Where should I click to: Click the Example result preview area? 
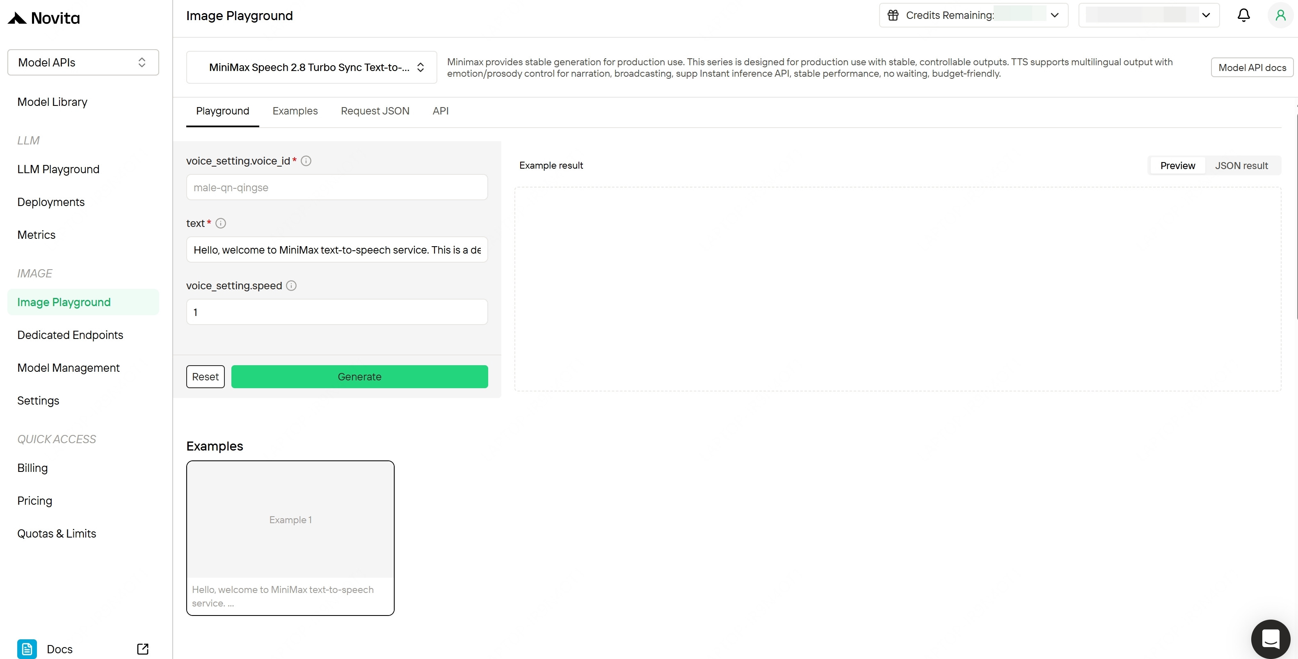coord(898,289)
